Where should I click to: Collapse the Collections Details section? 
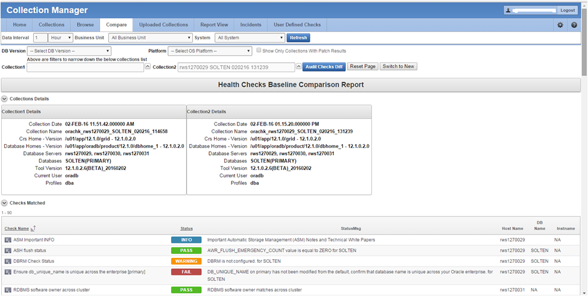tap(5, 98)
